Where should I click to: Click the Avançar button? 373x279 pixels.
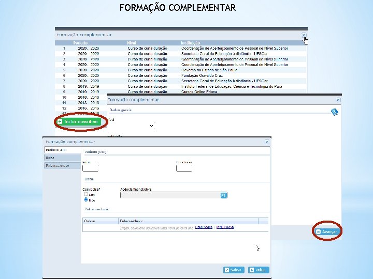coord(327,231)
